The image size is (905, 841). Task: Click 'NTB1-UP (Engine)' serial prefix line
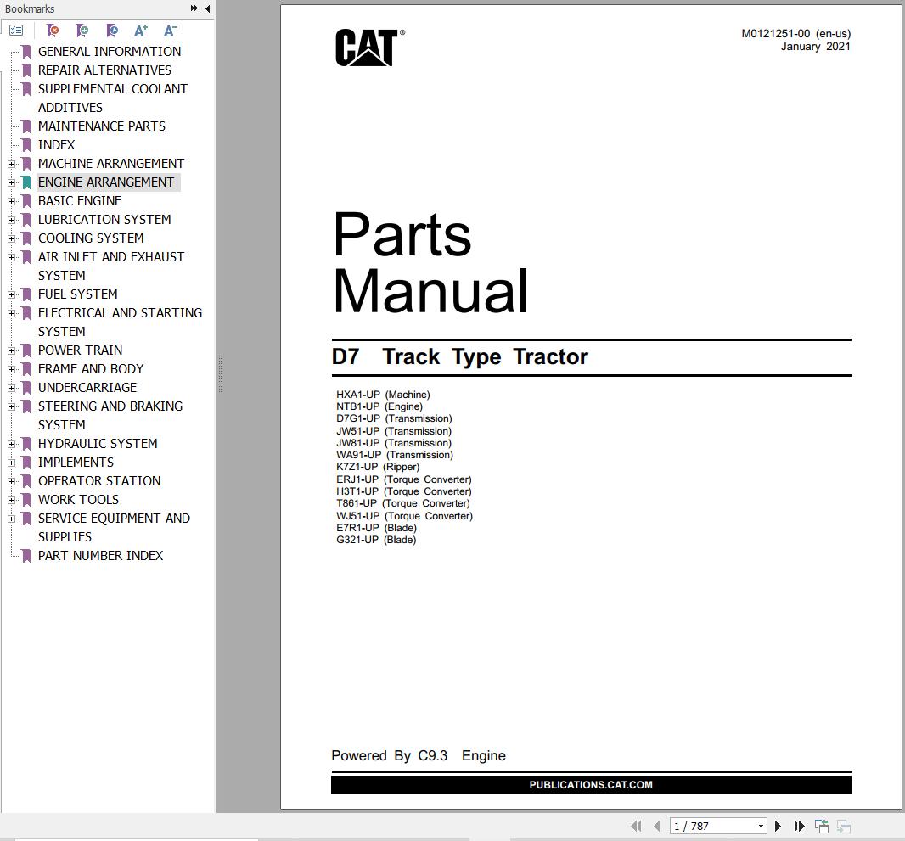[x=379, y=406]
